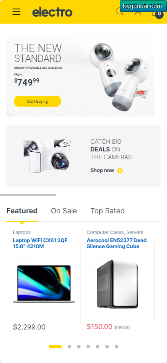Switch to the Featured tab
The width and height of the screenshot is (167, 363).
click(22, 211)
